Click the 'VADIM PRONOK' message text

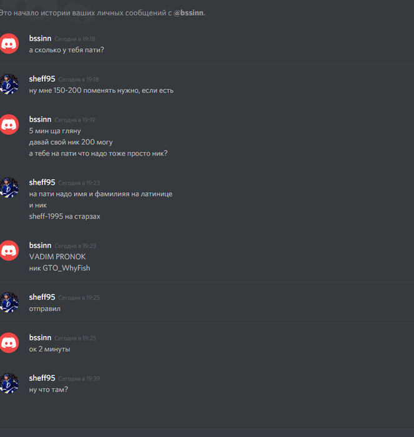tap(57, 257)
